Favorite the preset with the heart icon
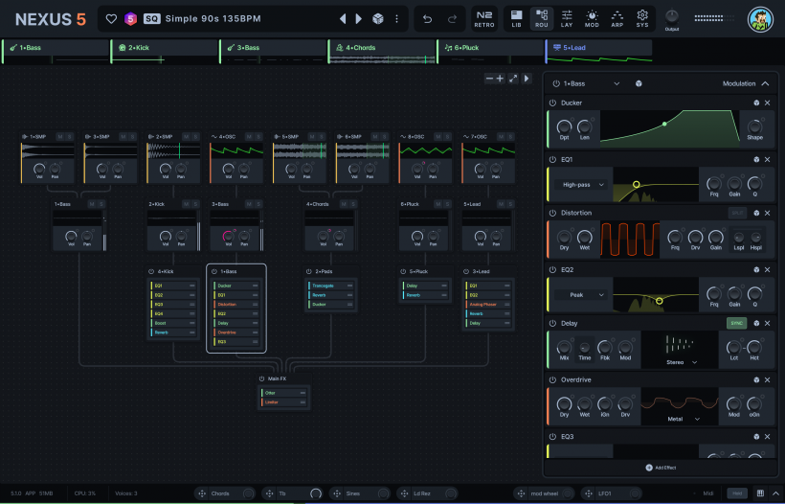Image resolution: width=785 pixels, height=504 pixels. [111, 19]
